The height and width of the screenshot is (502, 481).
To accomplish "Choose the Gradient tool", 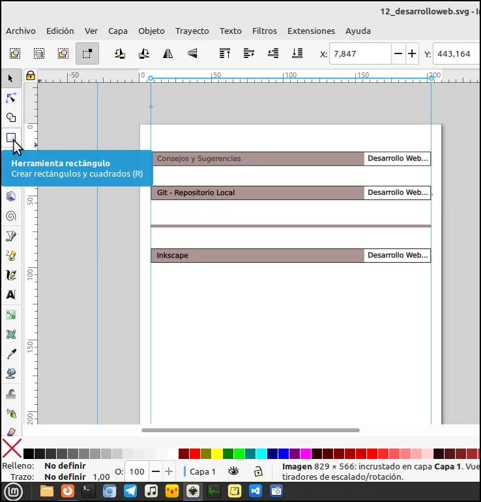I will coord(11,315).
